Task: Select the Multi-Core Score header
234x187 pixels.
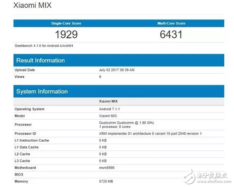Action: coord(171,23)
